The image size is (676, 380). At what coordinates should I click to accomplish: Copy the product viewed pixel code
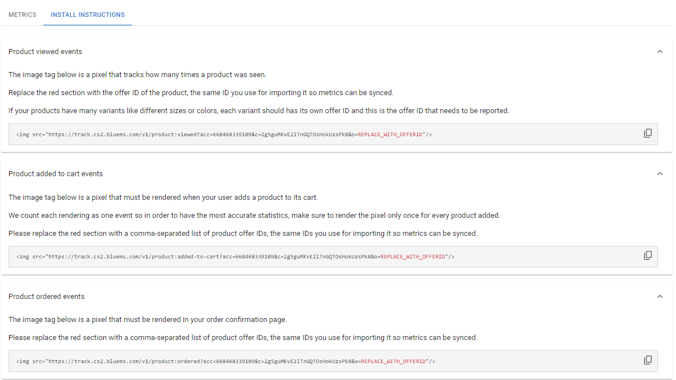point(648,133)
